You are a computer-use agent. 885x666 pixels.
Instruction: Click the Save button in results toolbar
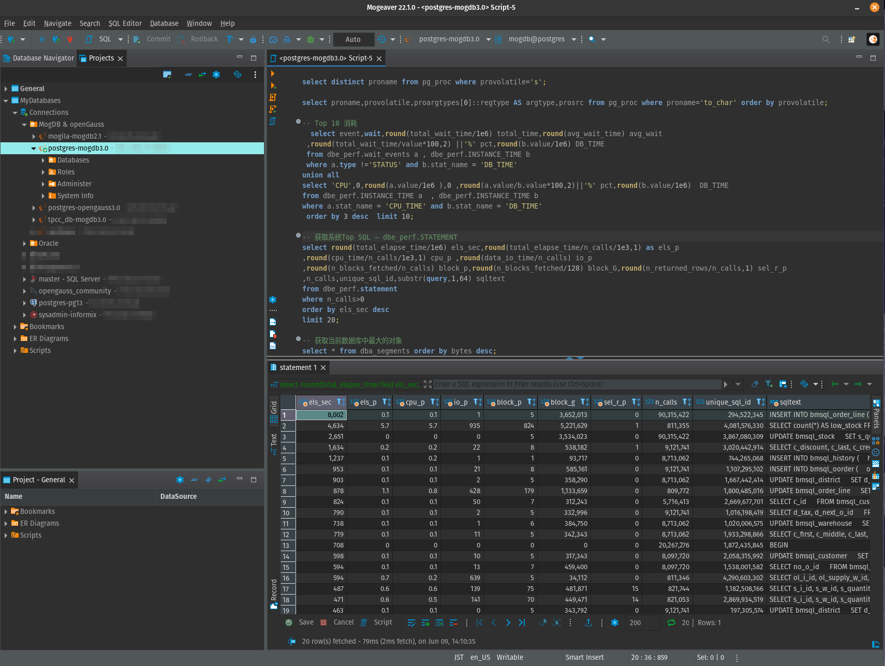(300, 623)
